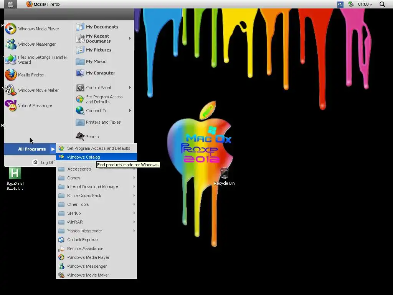The image size is (393, 295).
Task: Open My Documents folder icon
Action: tap(80, 27)
